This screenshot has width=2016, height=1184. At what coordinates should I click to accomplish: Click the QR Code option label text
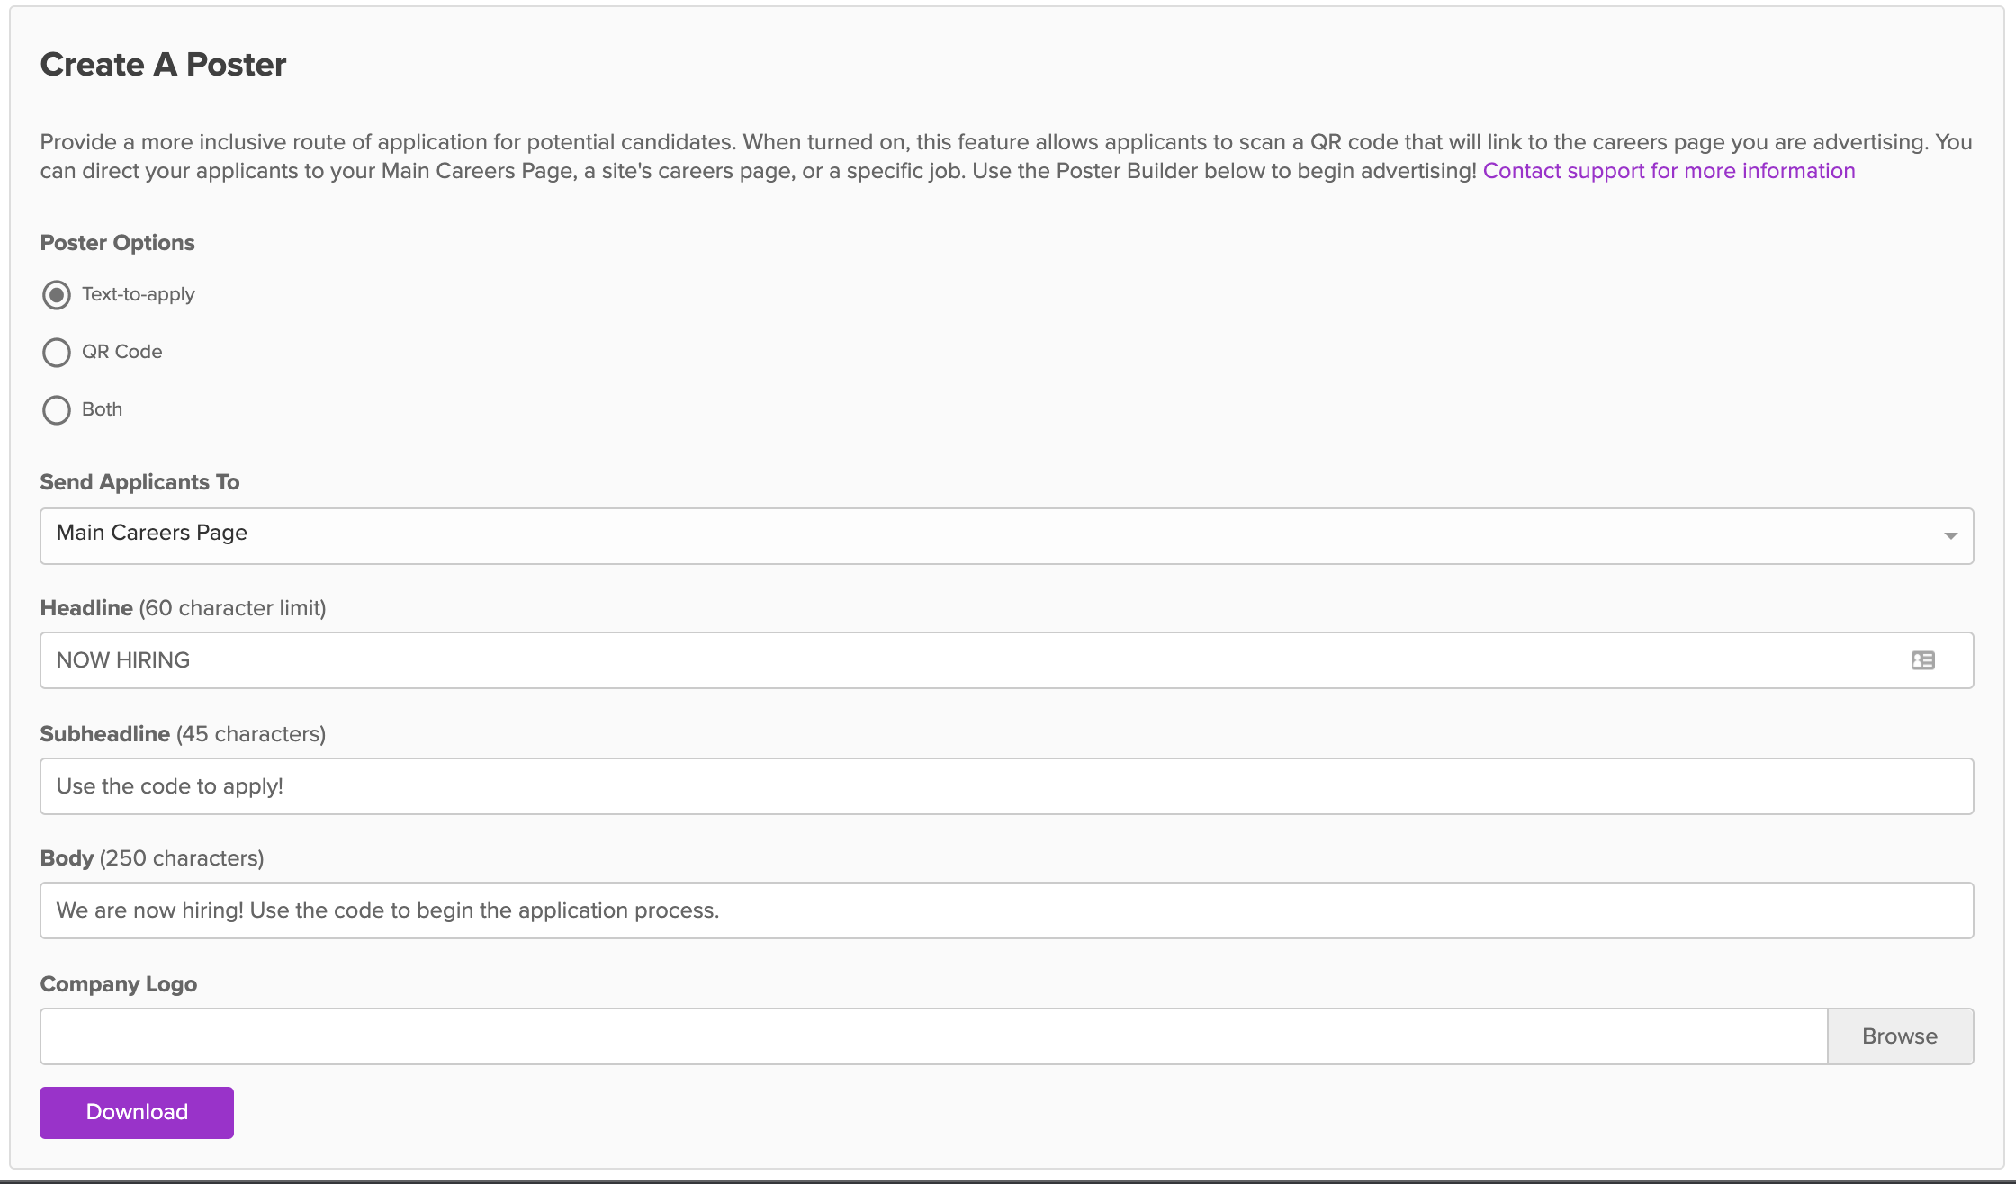[121, 352]
